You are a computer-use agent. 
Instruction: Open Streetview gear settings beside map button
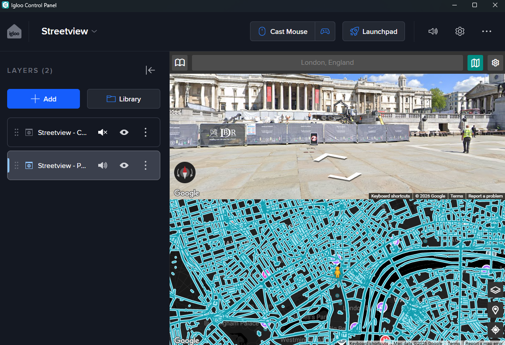tap(495, 63)
